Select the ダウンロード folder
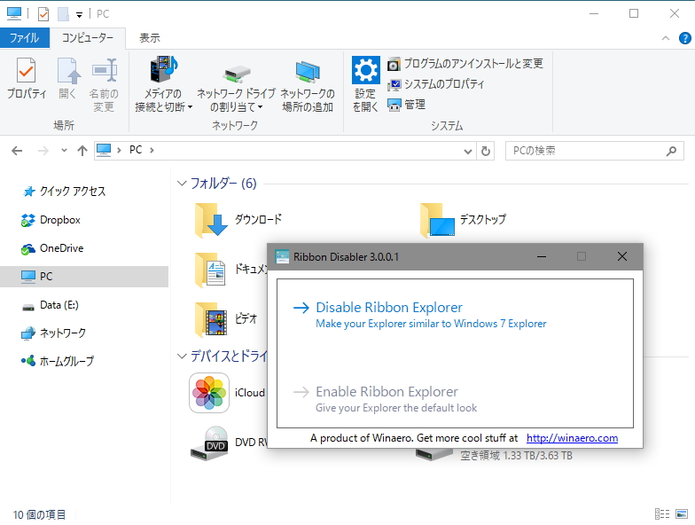 238,220
